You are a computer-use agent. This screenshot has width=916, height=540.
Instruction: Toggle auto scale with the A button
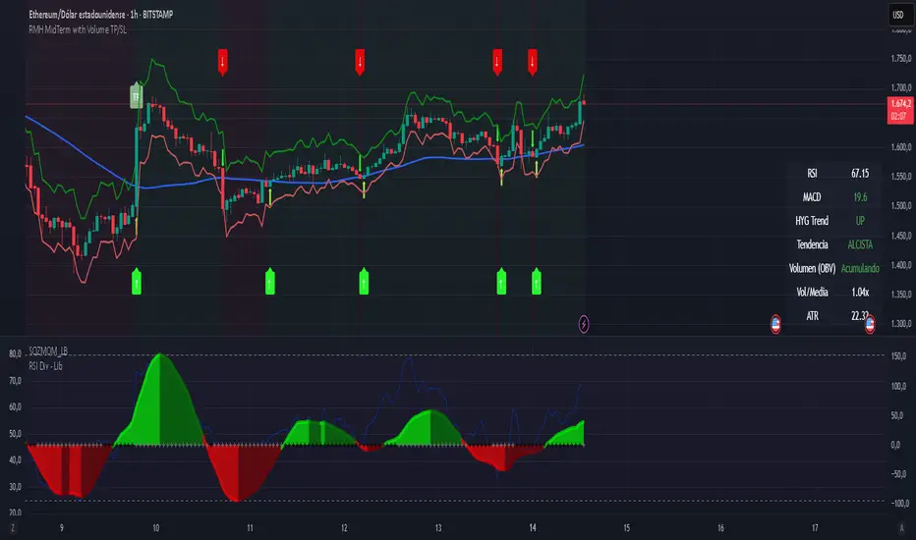[x=901, y=528]
